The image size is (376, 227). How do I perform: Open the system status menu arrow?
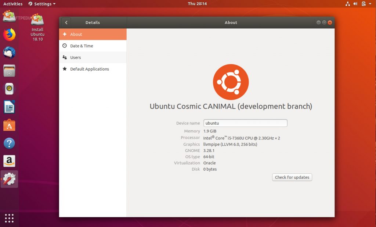(371, 4)
